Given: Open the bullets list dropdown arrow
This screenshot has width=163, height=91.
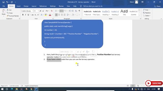Looking at the screenshot, I should click(58, 11).
